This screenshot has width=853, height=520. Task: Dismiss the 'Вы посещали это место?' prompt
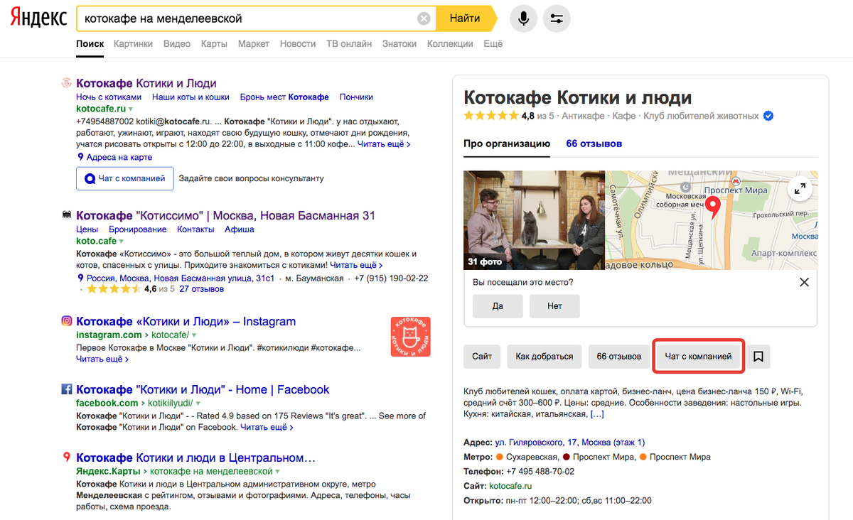click(x=804, y=282)
